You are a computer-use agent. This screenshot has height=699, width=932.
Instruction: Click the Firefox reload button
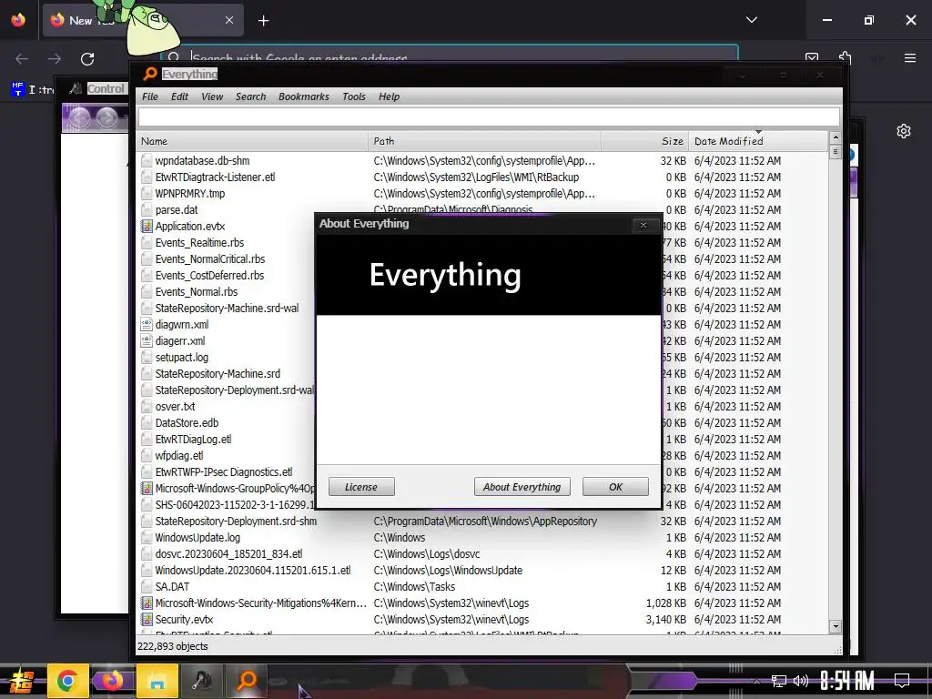click(87, 59)
